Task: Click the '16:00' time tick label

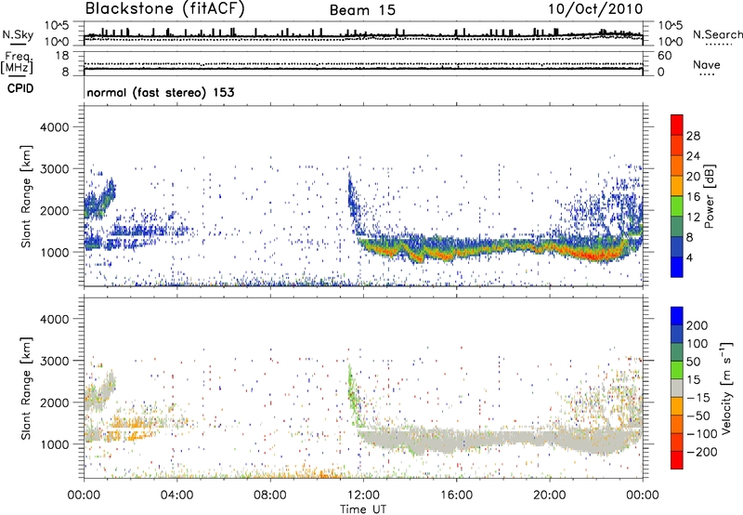Action: 456,495
